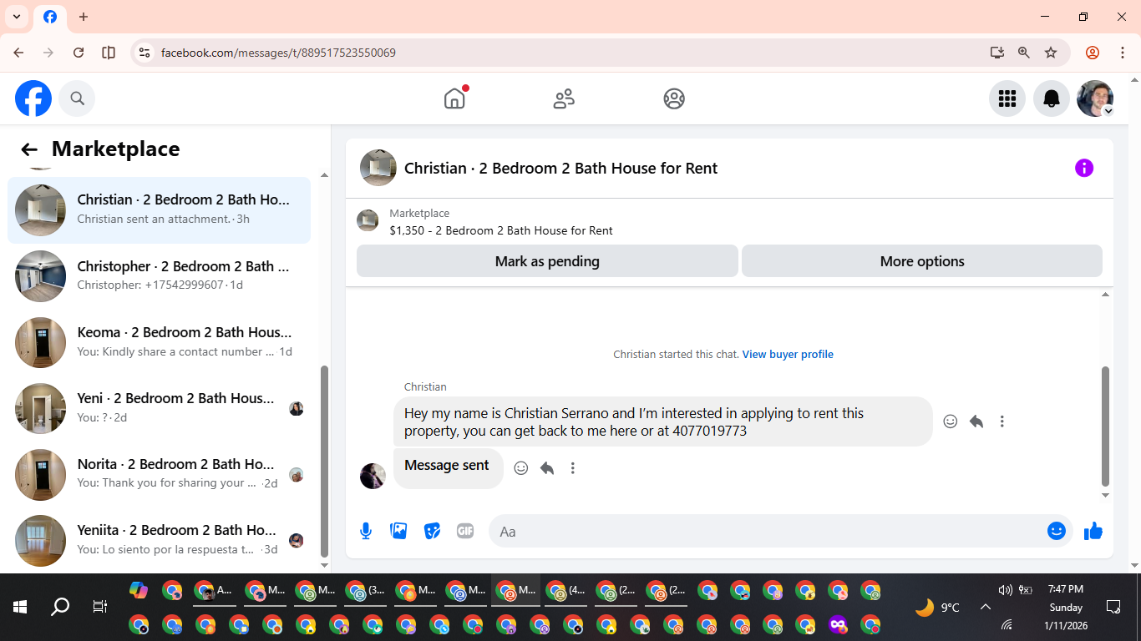Image resolution: width=1141 pixels, height=641 pixels.
Task: Choose a sticker from the composer
Action: pos(432,531)
